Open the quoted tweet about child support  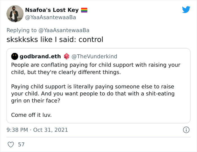pos(98,86)
